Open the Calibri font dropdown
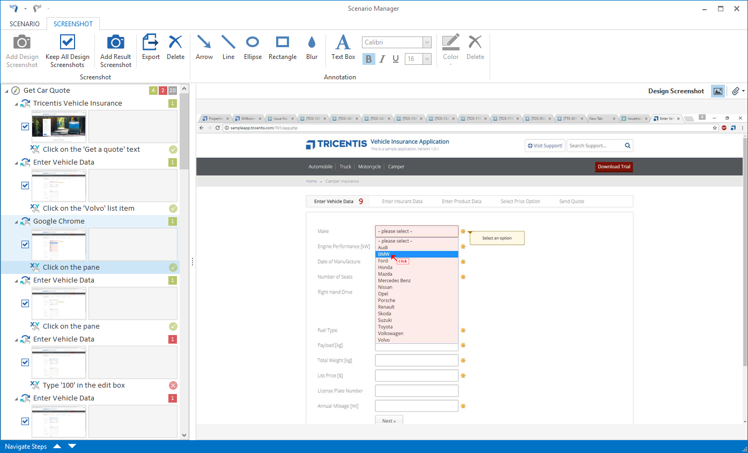 427,42
